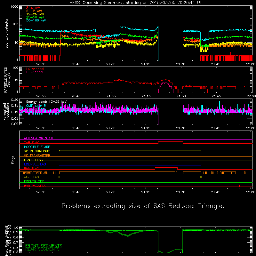This screenshot has width=256, height=256.
Task: Click the 'PARTICLE RATES' vertical axis label
Action: [x=5, y=80]
